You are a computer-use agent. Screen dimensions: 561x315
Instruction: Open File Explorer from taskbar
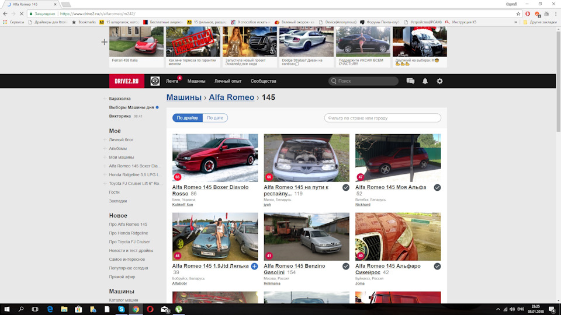click(x=64, y=309)
